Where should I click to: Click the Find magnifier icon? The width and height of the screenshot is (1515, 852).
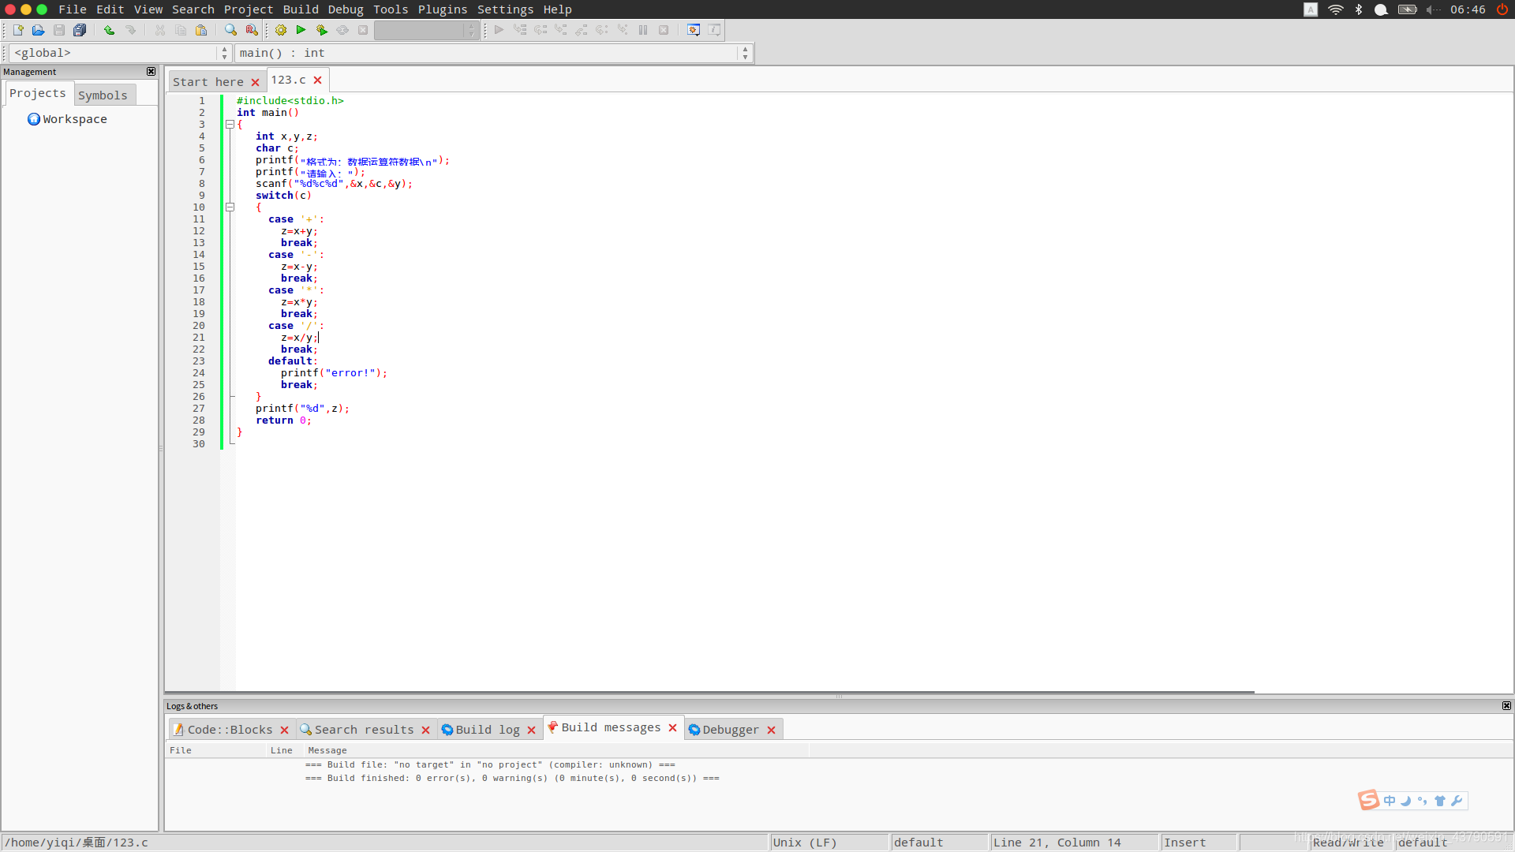230,30
